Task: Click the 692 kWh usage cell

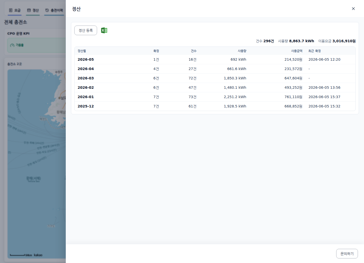Action: pos(238,59)
